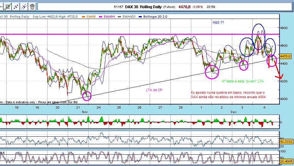Select the Bollinger 20 2.0 legend entry
294x166 pixels.
click(x=153, y=17)
